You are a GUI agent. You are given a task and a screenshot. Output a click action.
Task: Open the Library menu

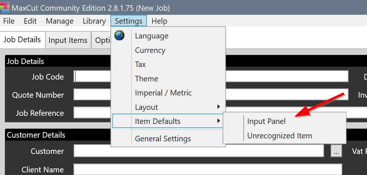tap(94, 21)
